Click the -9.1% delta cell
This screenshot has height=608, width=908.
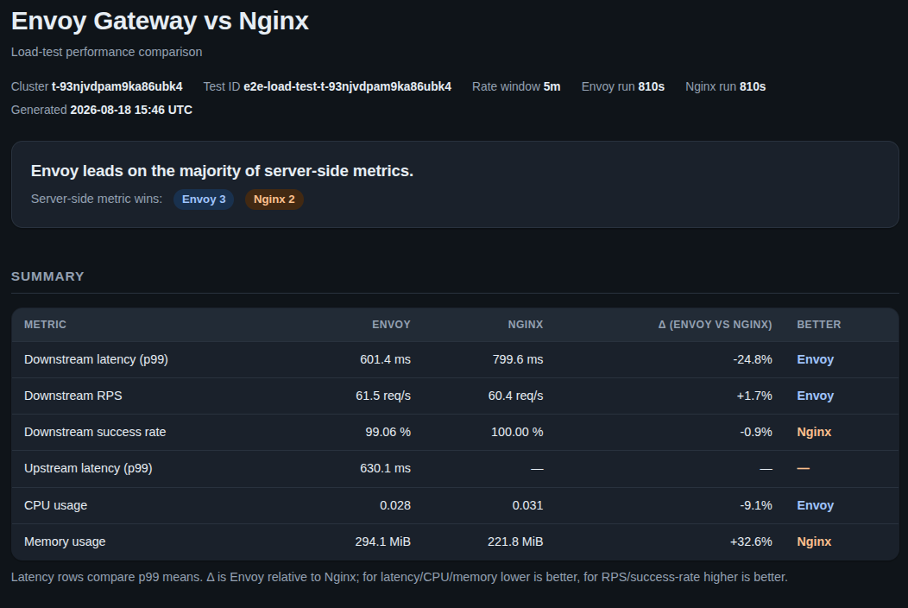[x=756, y=505]
